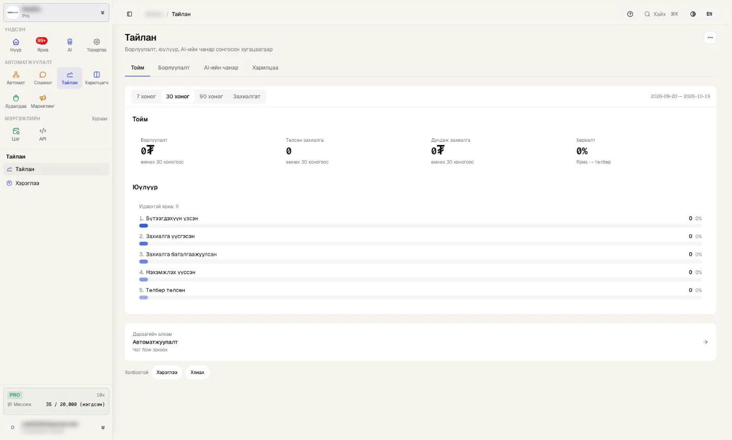Click the PRO plan usage card
Image resolution: width=732 pixels, height=440 pixels.
[56, 400]
